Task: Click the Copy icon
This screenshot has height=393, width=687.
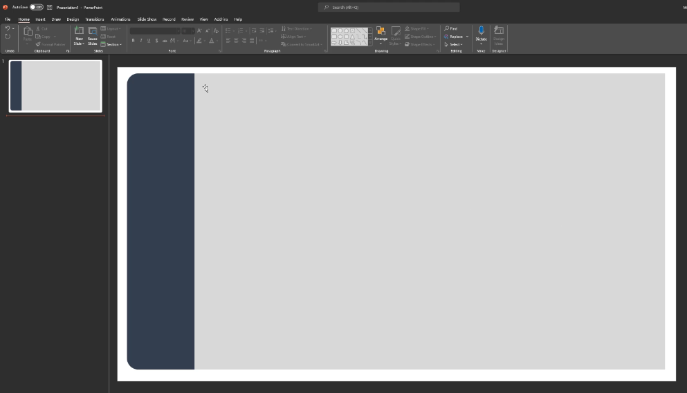Action: 38,37
